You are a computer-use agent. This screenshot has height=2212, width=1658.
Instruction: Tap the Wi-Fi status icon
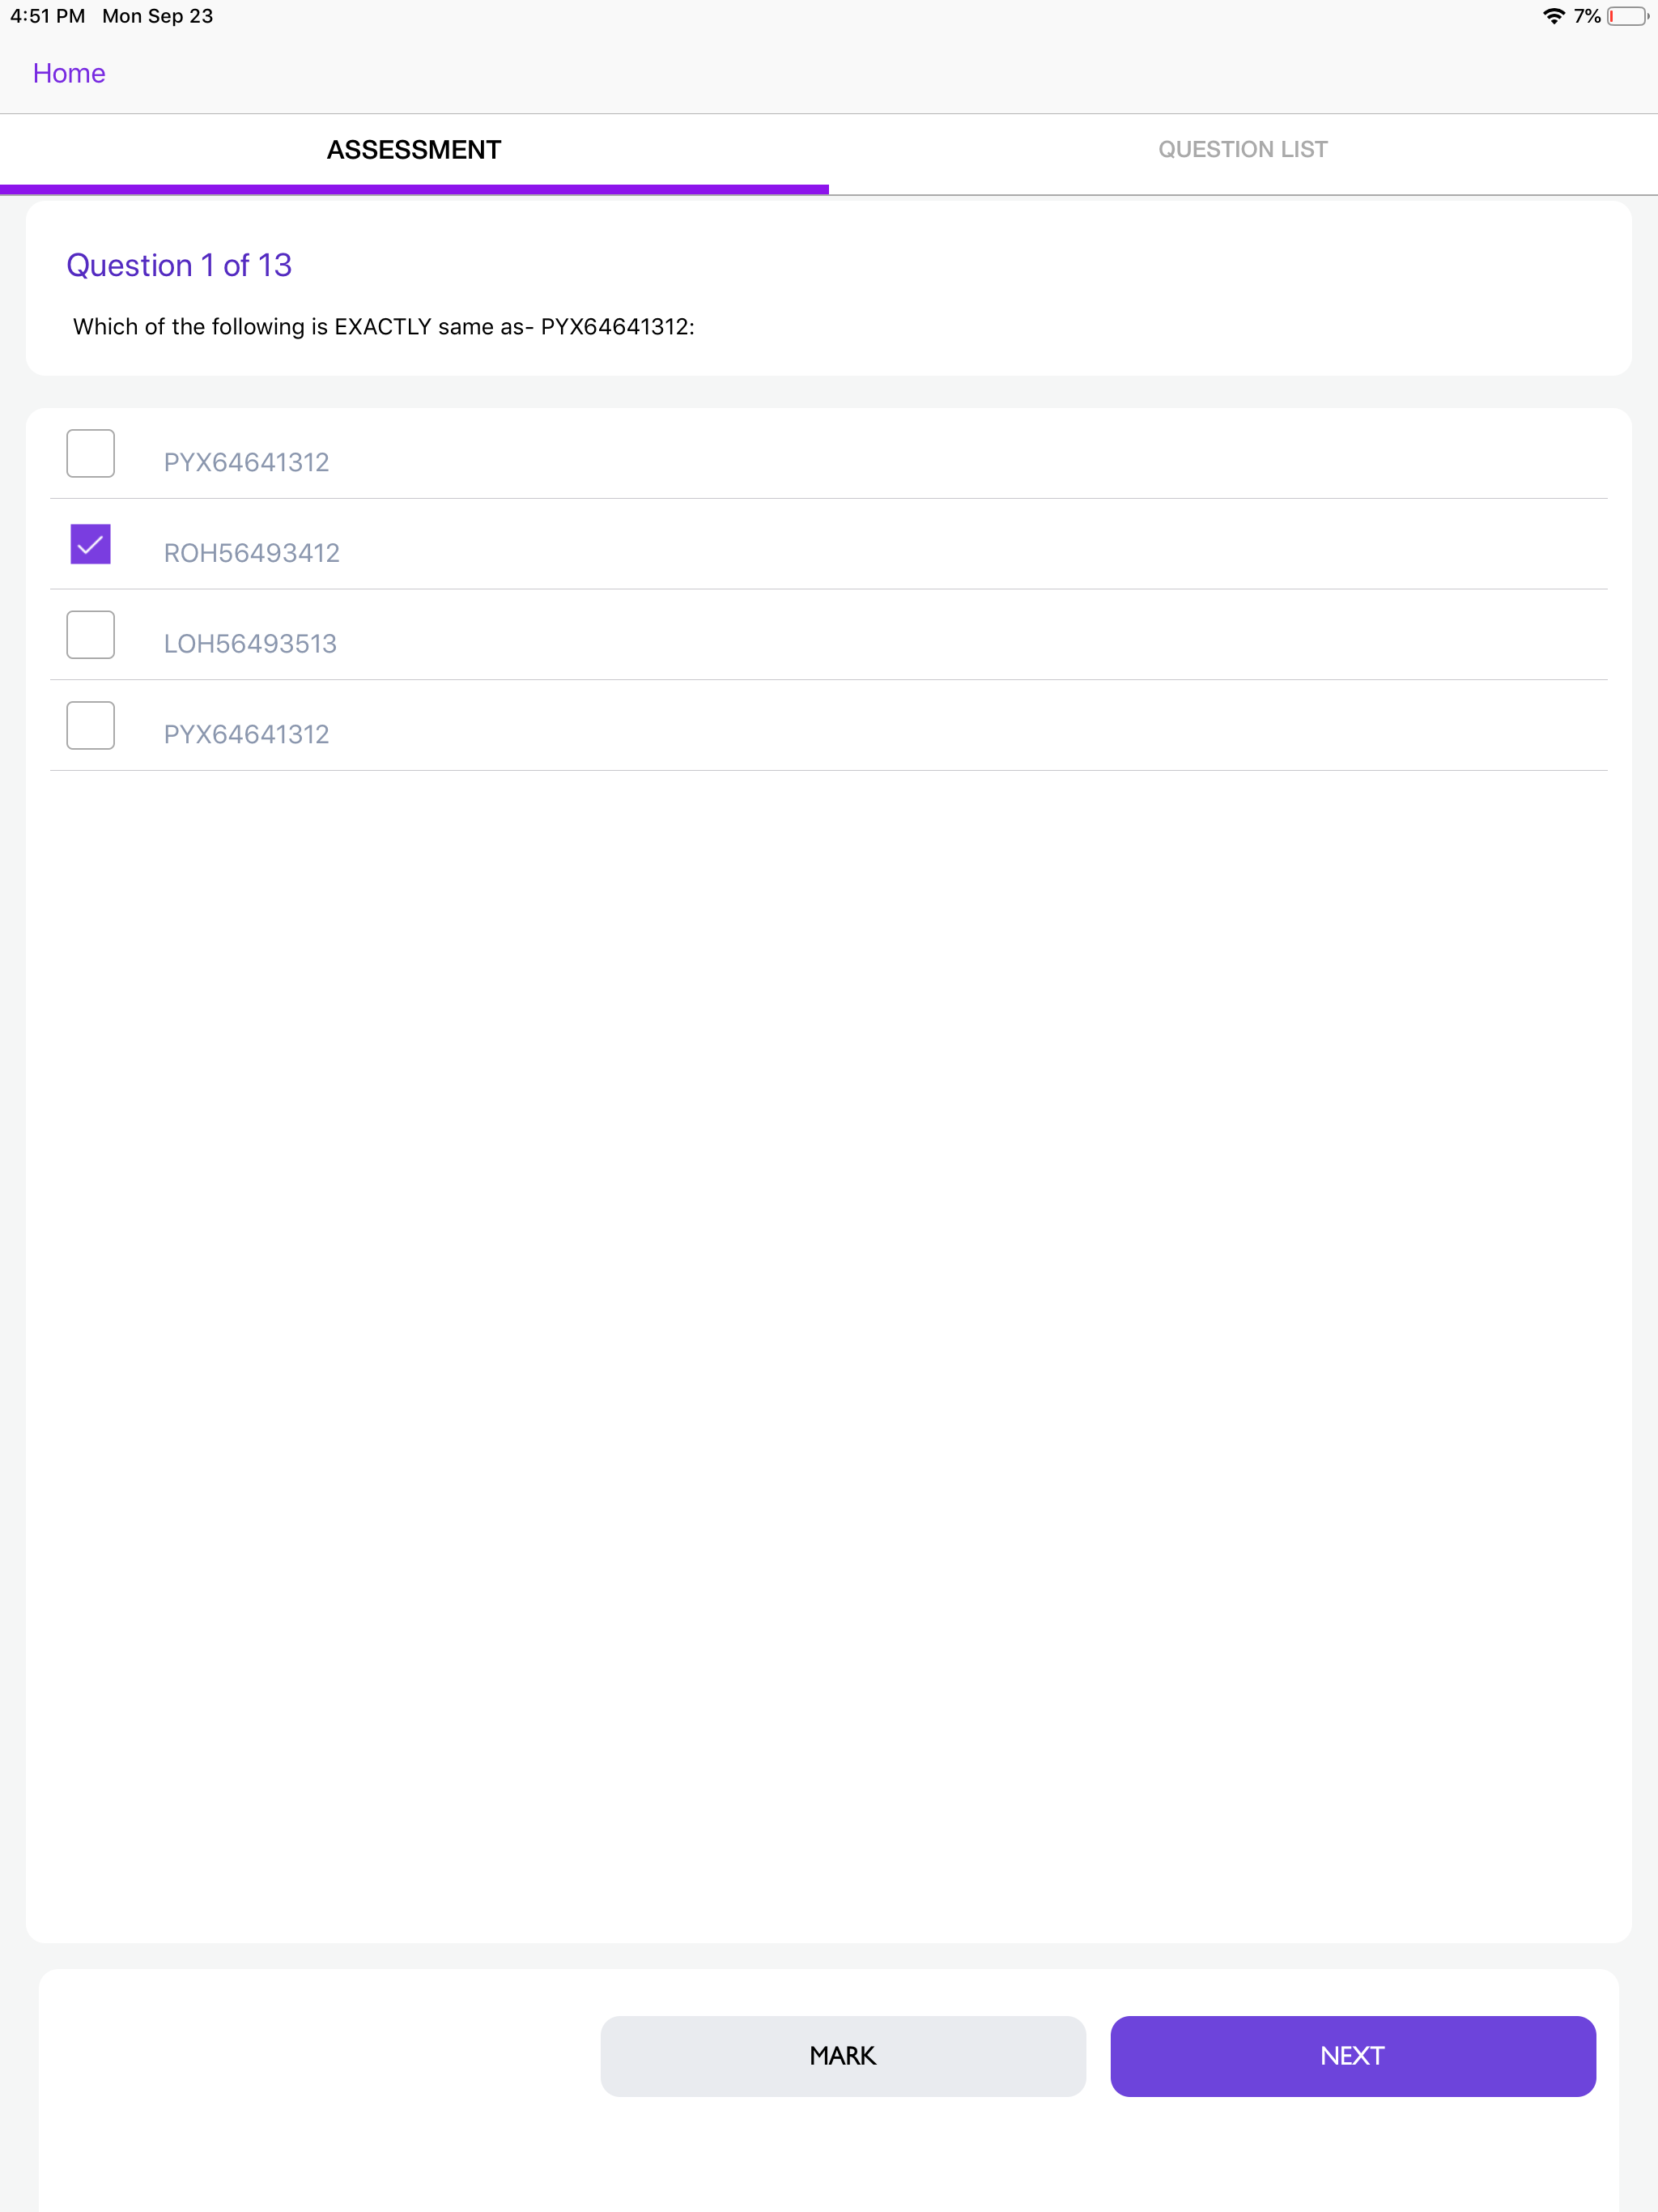[x=1553, y=15]
